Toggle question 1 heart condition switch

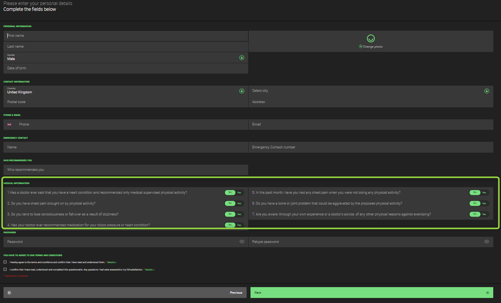point(234,193)
